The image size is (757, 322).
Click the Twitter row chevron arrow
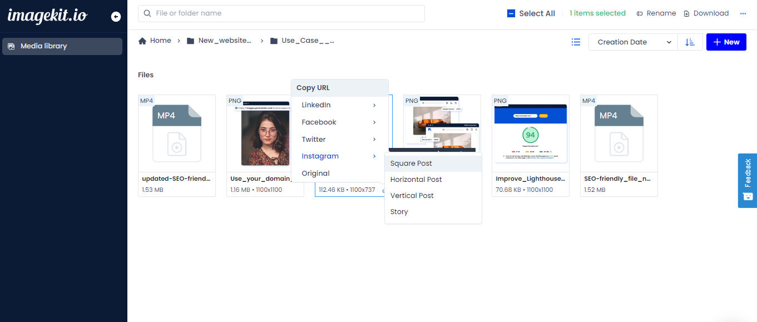coord(374,140)
